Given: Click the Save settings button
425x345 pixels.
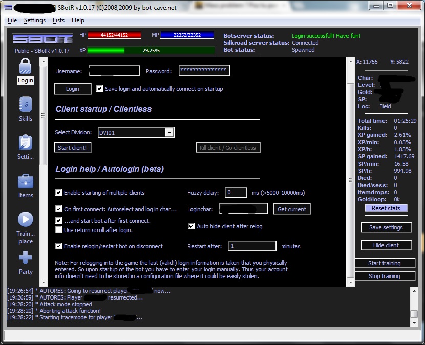Looking at the screenshot, I should [386, 227].
